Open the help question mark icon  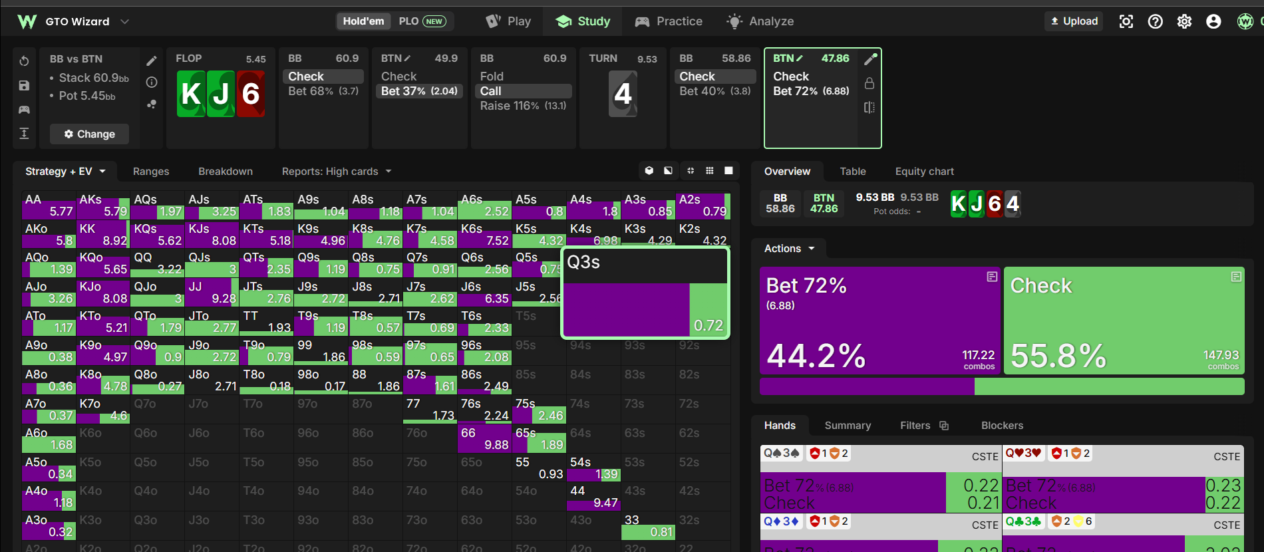1156,21
